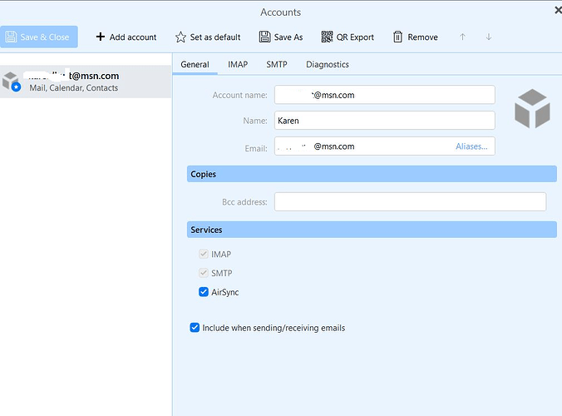Click the account cube icon in the sidebar
Viewport: 562px width, 416px height.
click(x=11, y=82)
